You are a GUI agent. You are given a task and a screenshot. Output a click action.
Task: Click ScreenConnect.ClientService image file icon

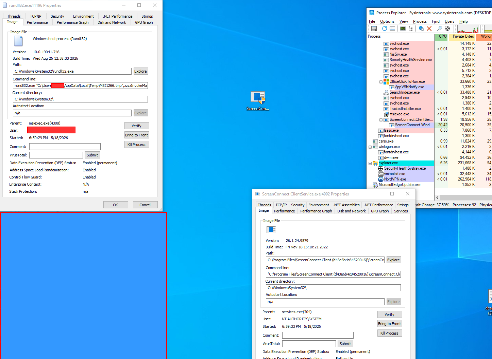click(271, 230)
